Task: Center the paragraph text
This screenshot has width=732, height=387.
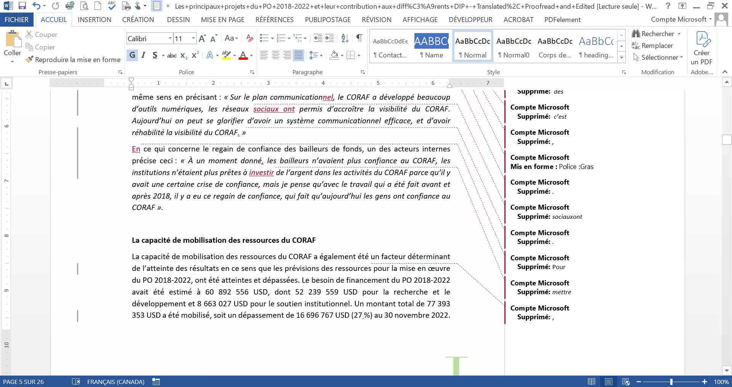Action: 276,56
